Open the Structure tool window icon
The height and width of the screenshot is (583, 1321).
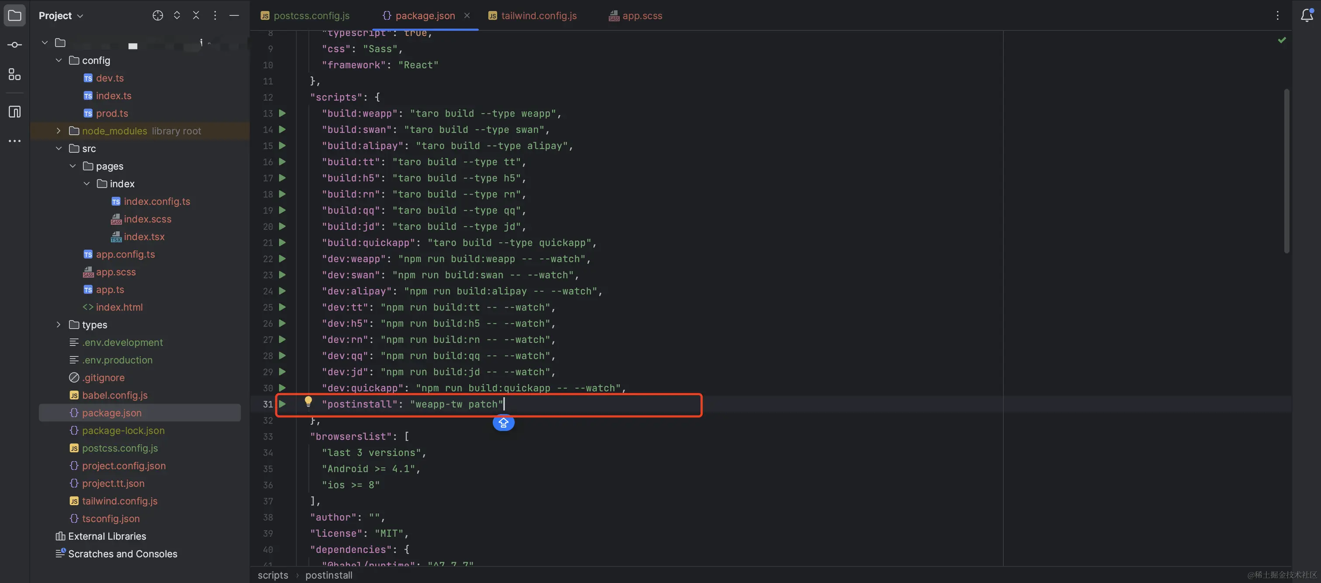click(x=14, y=74)
